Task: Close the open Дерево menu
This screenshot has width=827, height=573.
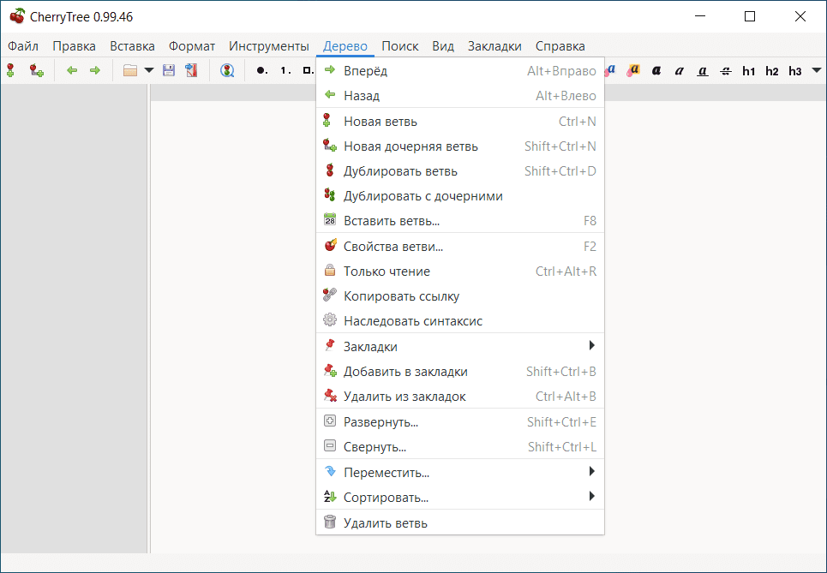Action: 345,46
